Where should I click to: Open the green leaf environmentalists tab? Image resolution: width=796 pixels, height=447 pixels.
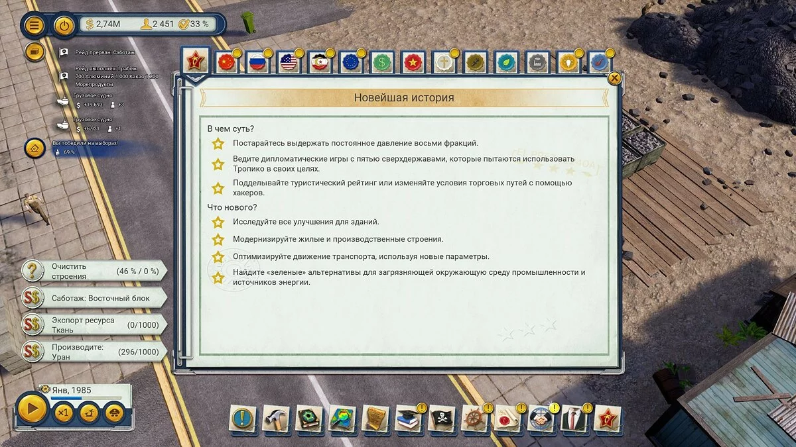[x=505, y=63]
